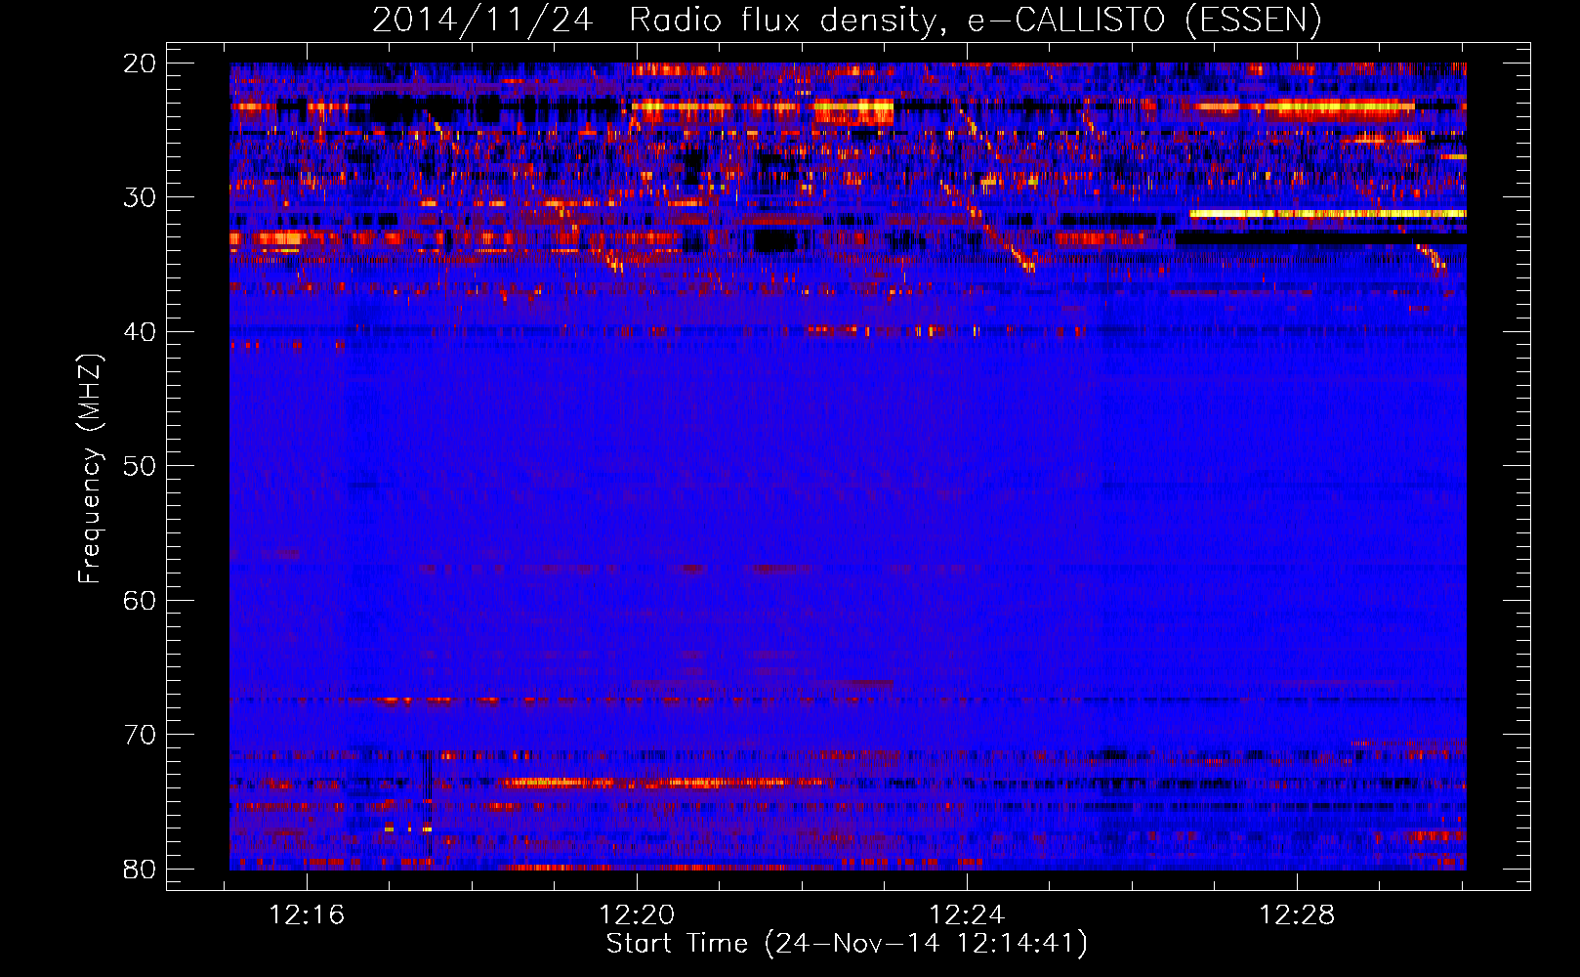1580x977 pixels.
Task: Click the 60 MHz frequency tick label
Action: (x=140, y=600)
